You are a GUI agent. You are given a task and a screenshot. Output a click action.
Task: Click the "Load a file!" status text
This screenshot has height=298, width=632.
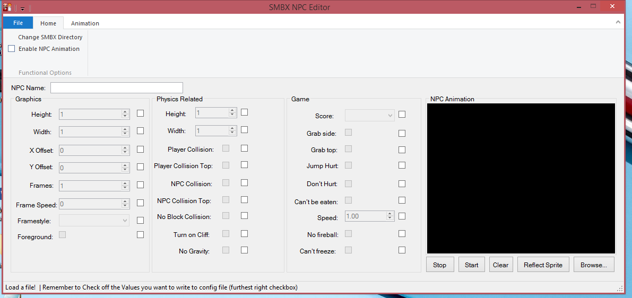tap(21, 287)
